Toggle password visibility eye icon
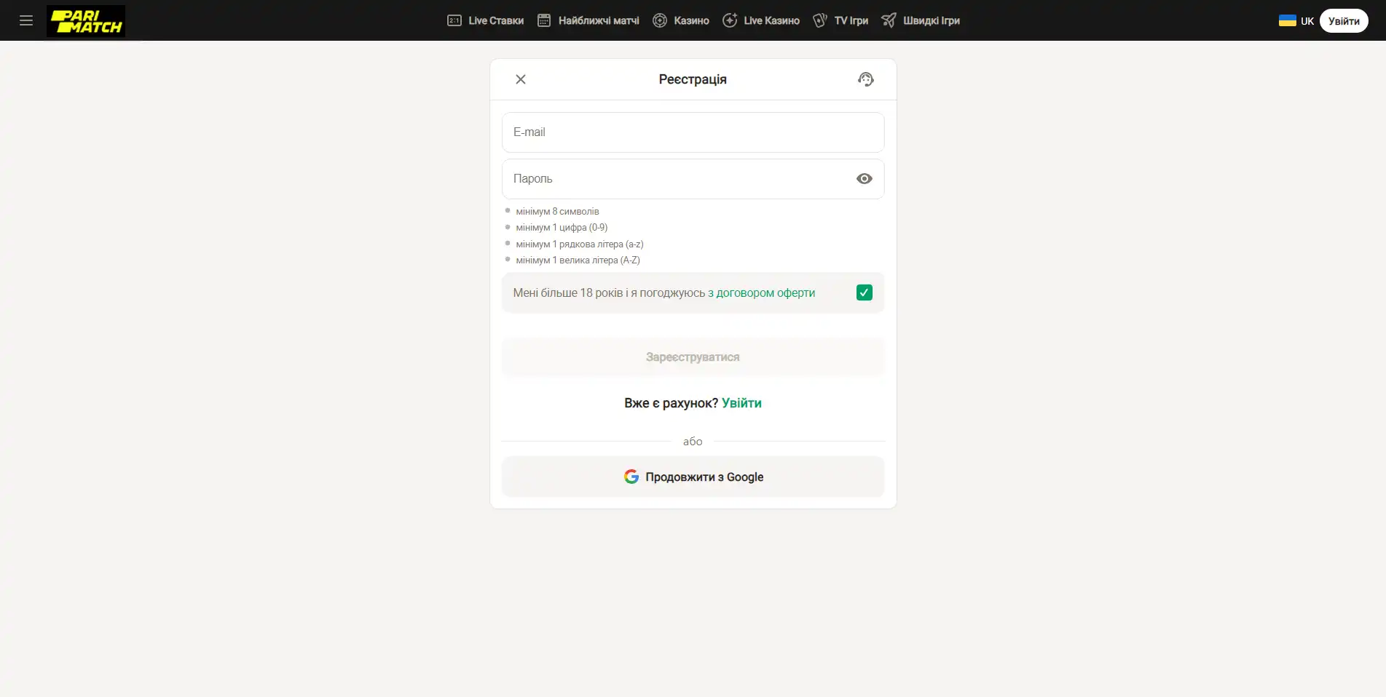 864,179
